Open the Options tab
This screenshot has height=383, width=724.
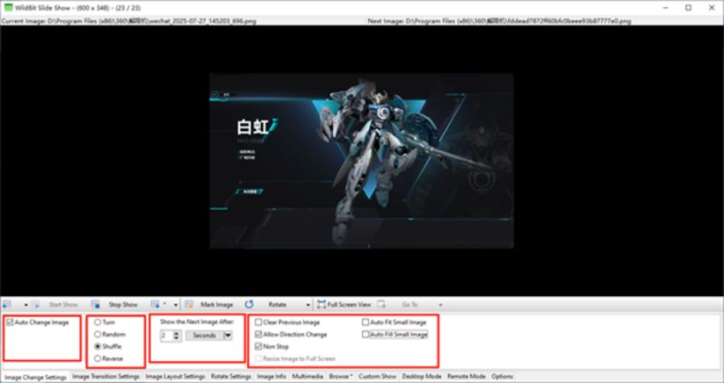coord(502,377)
